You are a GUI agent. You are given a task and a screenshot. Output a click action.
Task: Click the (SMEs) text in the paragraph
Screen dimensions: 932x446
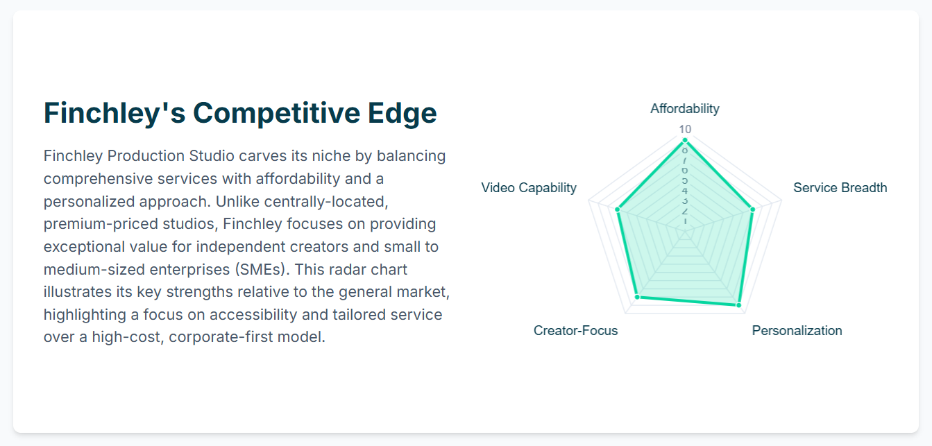click(x=260, y=270)
